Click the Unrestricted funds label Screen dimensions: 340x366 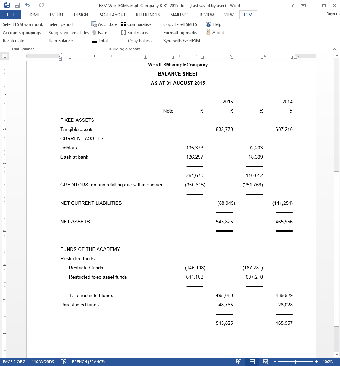tap(80, 305)
